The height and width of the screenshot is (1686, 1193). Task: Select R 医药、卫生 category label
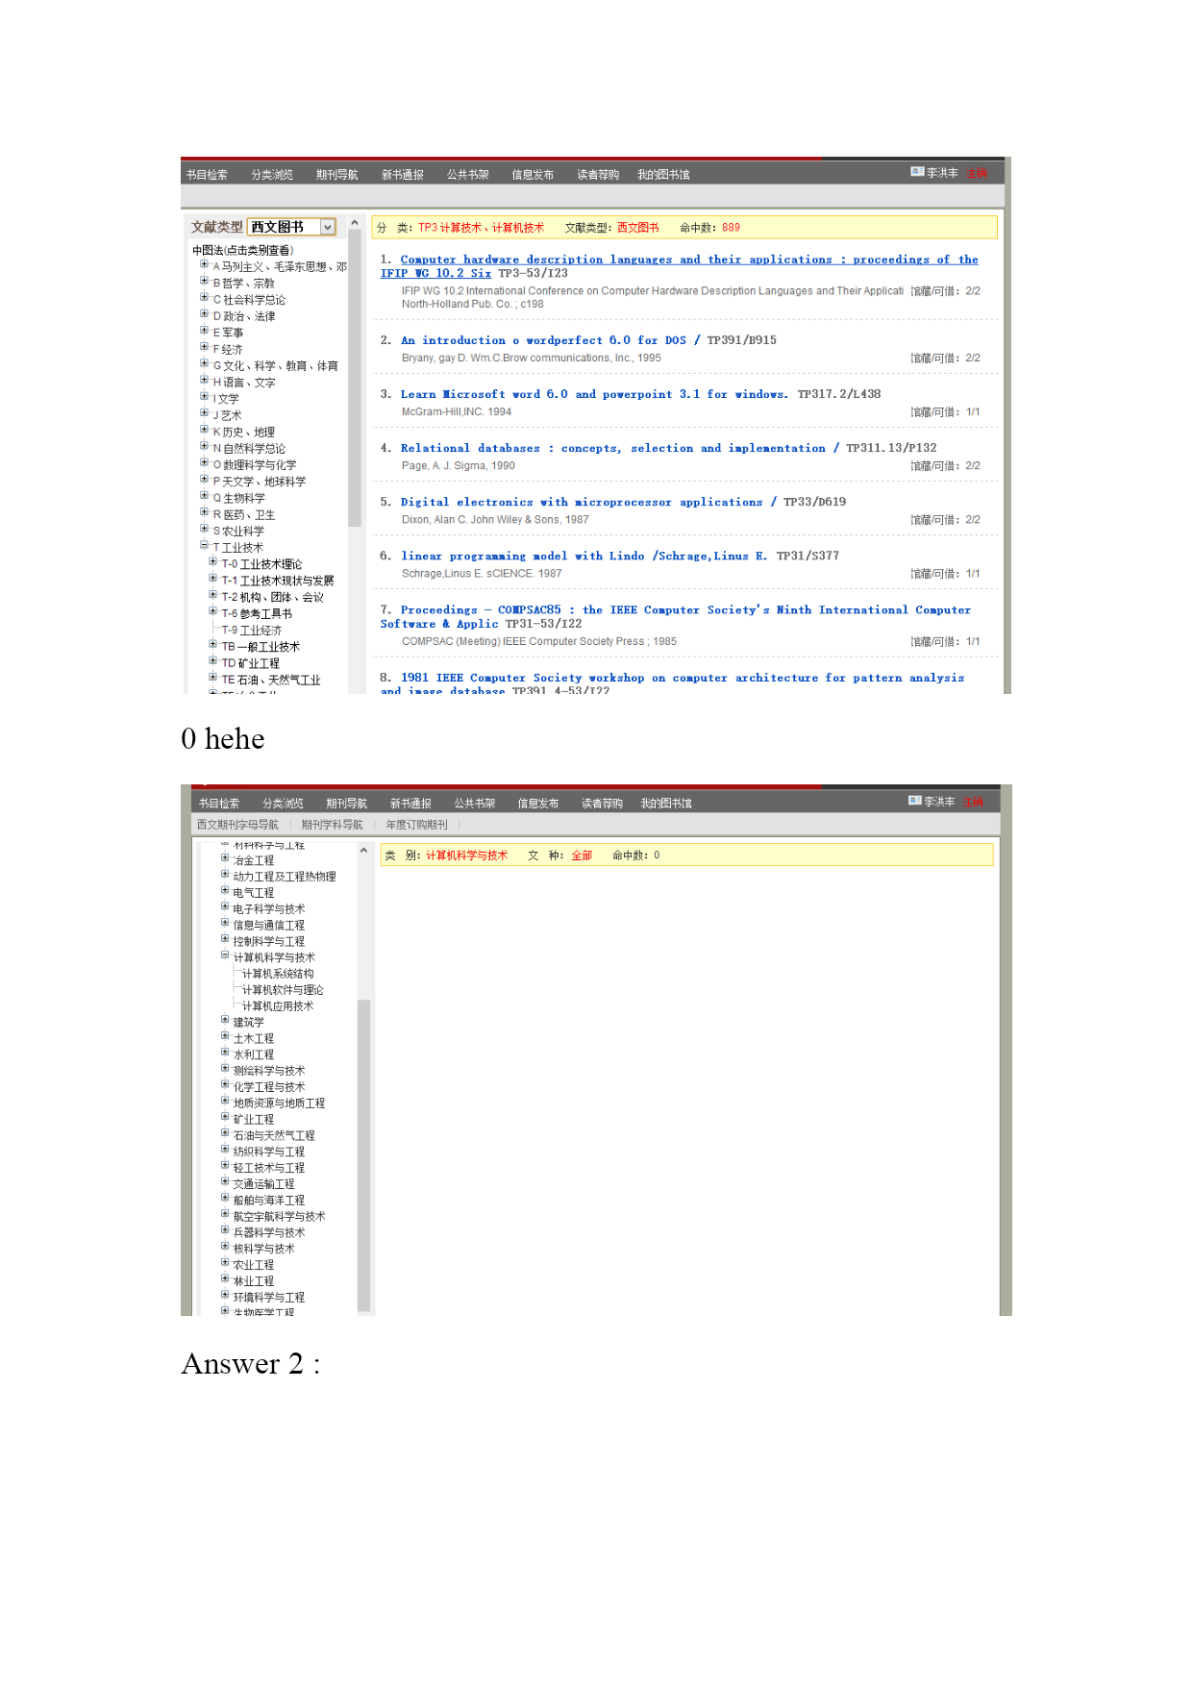point(244,515)
